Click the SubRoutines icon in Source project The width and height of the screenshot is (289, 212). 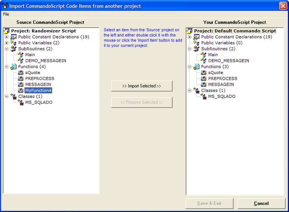tap(14, 49)
